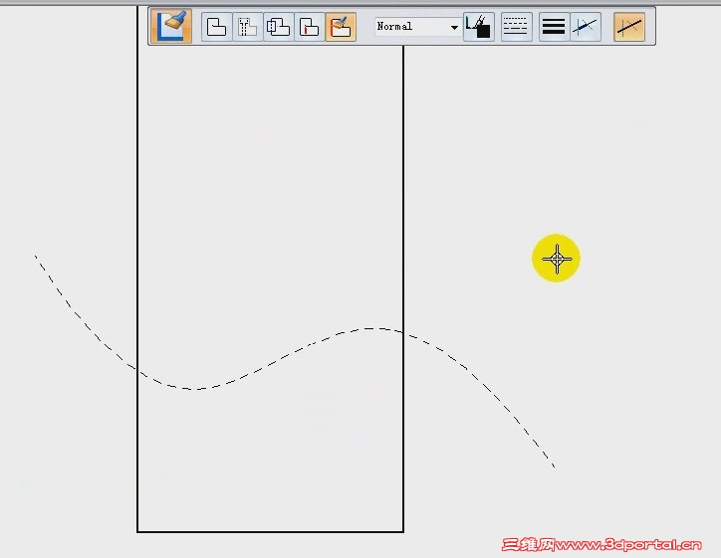Screen dimensions: 721x558
Task: Select the overlapping parts edge style icon
Action: click(x=278, y=27)
